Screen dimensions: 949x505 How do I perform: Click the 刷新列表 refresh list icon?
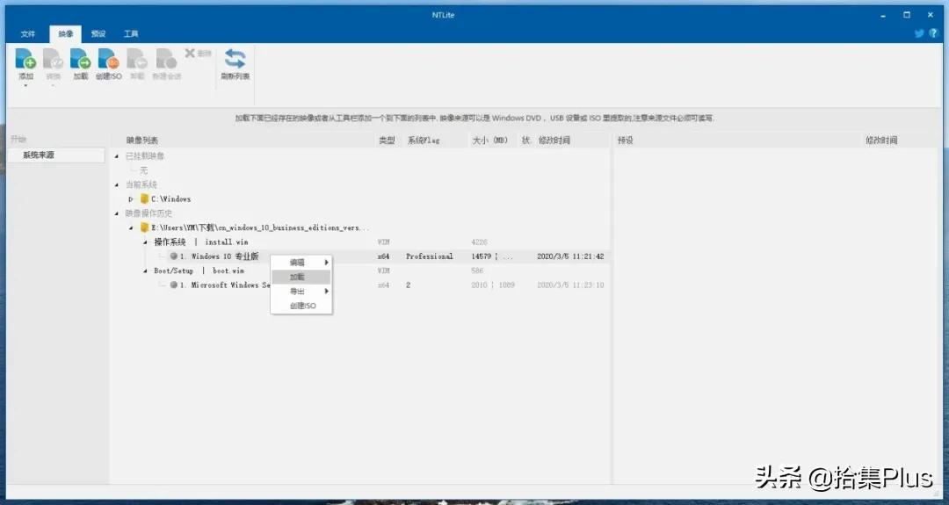pos(235,59)
